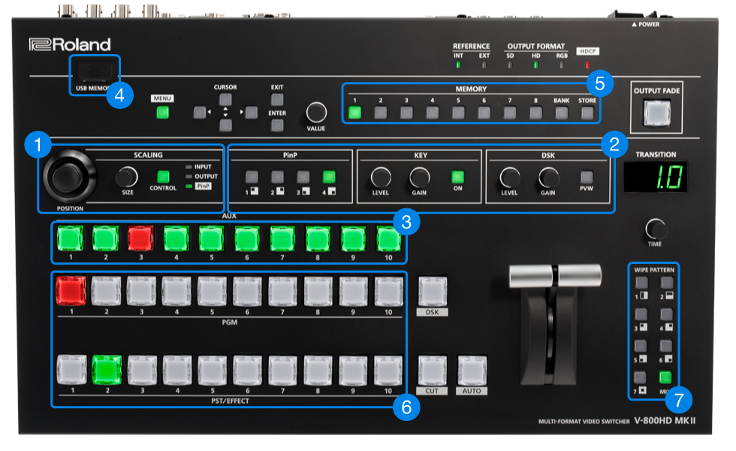Click the large DSK button
The width and height of the screenshot is (736, 451).
click(x=433, y=292)
